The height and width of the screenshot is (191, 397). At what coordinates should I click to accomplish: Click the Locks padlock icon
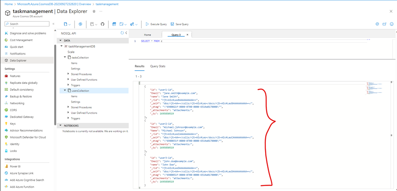(x=7, y=151)
